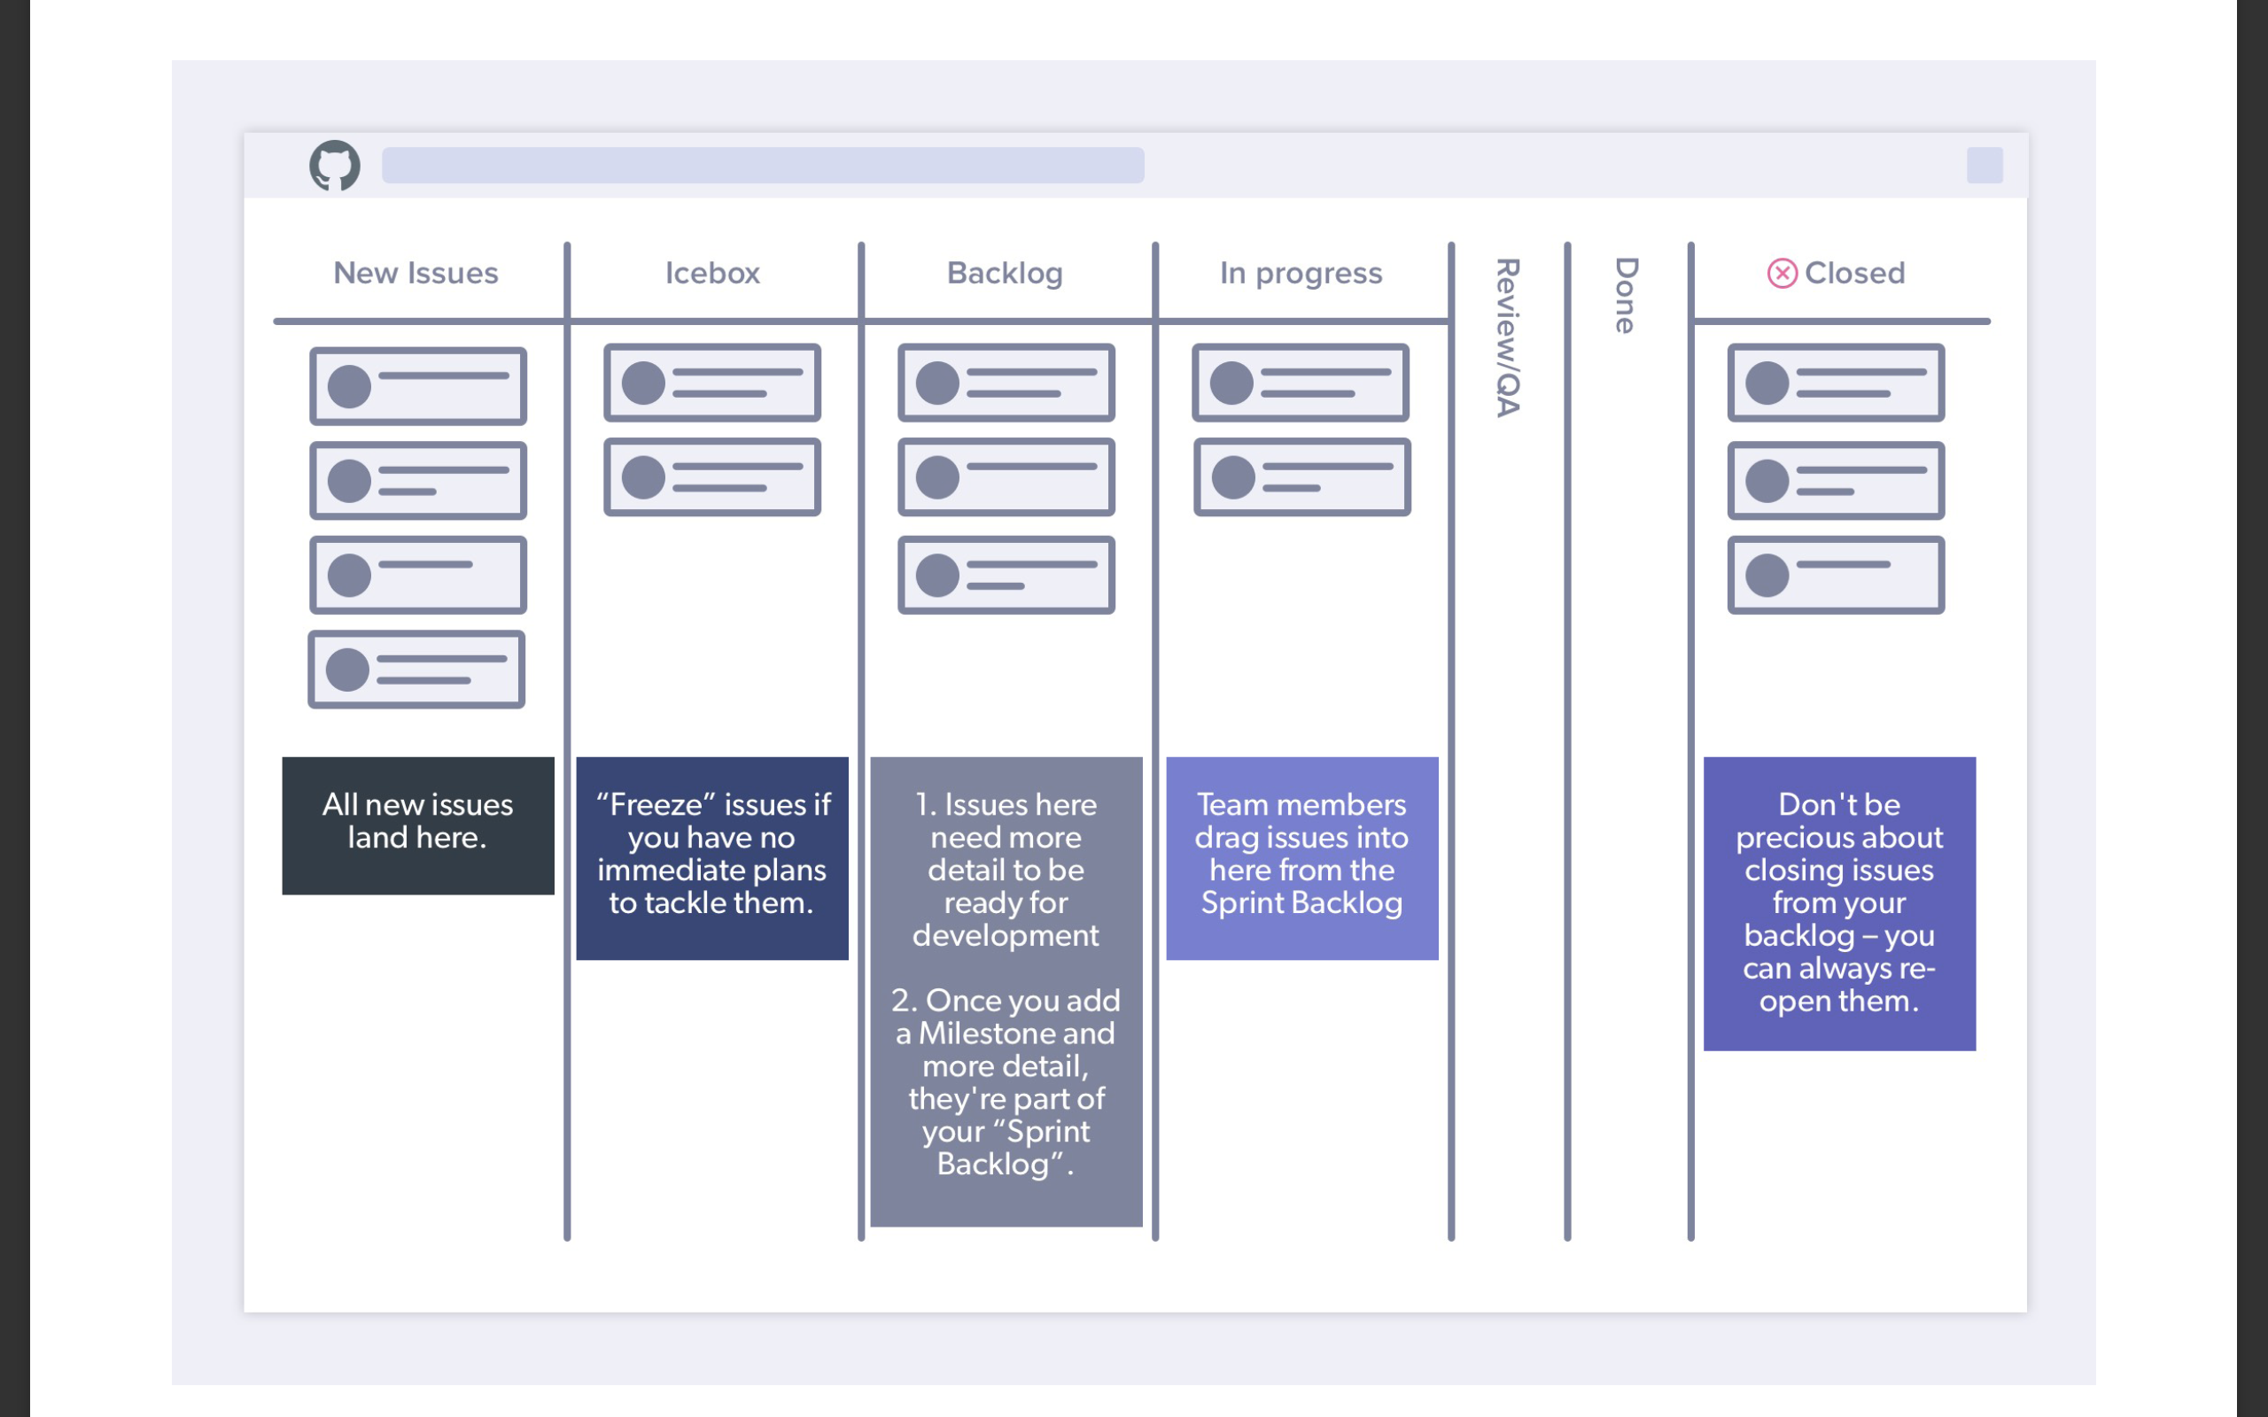Click the GitHub logo icon
The height and width of the screenshot is (1417, 2268).
pyautogui.click(x=335, y=165)
